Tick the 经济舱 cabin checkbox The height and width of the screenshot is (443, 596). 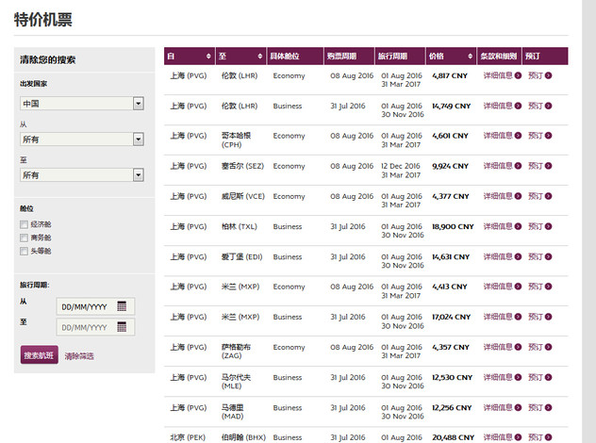(24, 224)
